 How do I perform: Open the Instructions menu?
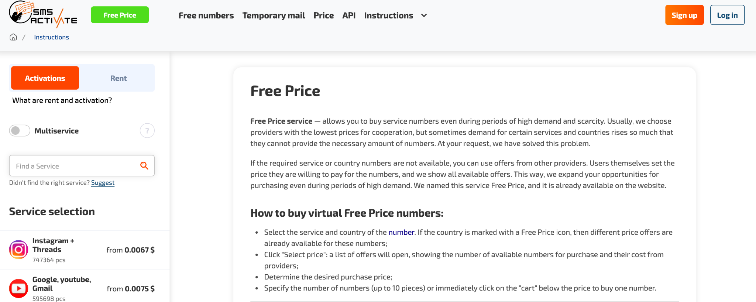point(388,16)
